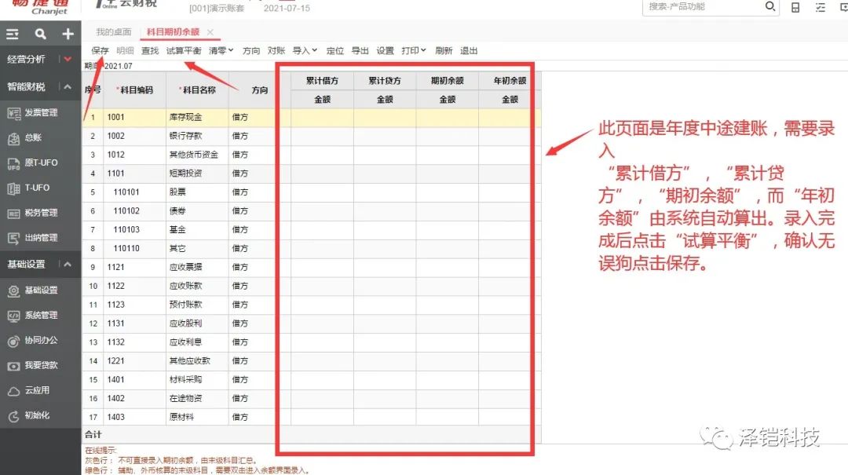The image size is (848, 475).
Task: Close the 科目期初余额 tab
Action: tap(210, 32)
